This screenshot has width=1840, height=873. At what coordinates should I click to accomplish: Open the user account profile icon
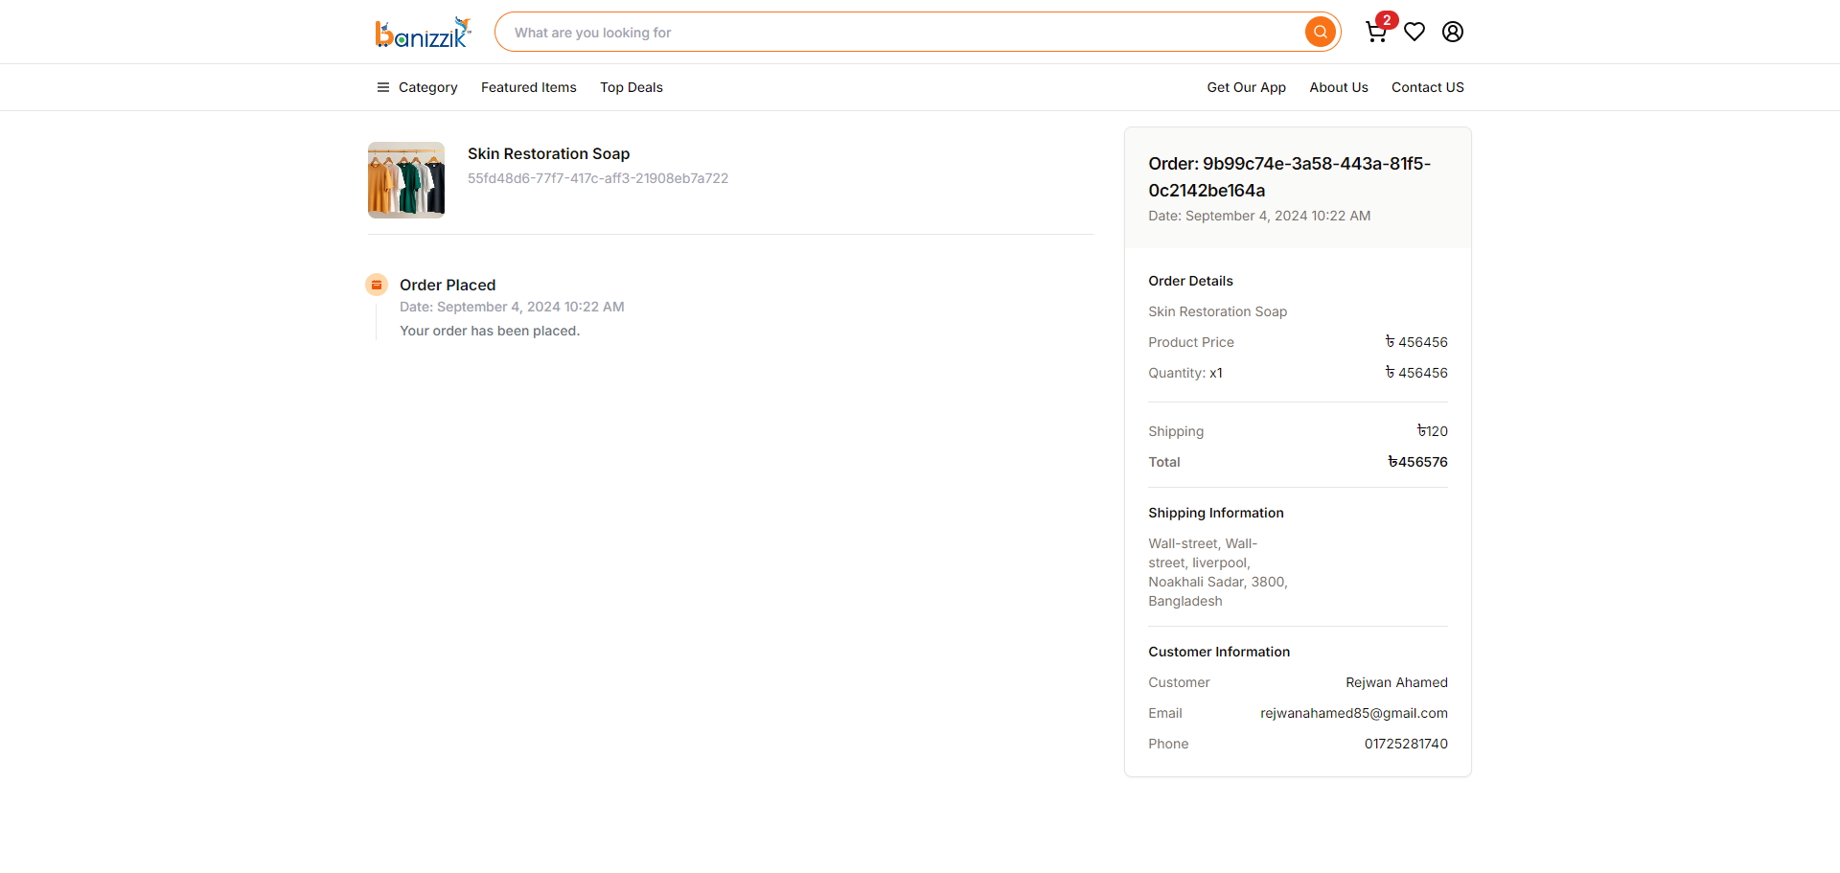click(1453, 32)
